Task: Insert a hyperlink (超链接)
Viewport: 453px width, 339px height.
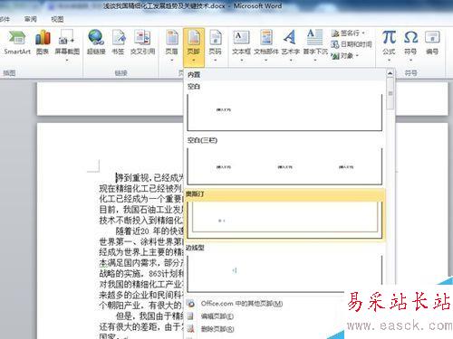Action: coord(96,43)
